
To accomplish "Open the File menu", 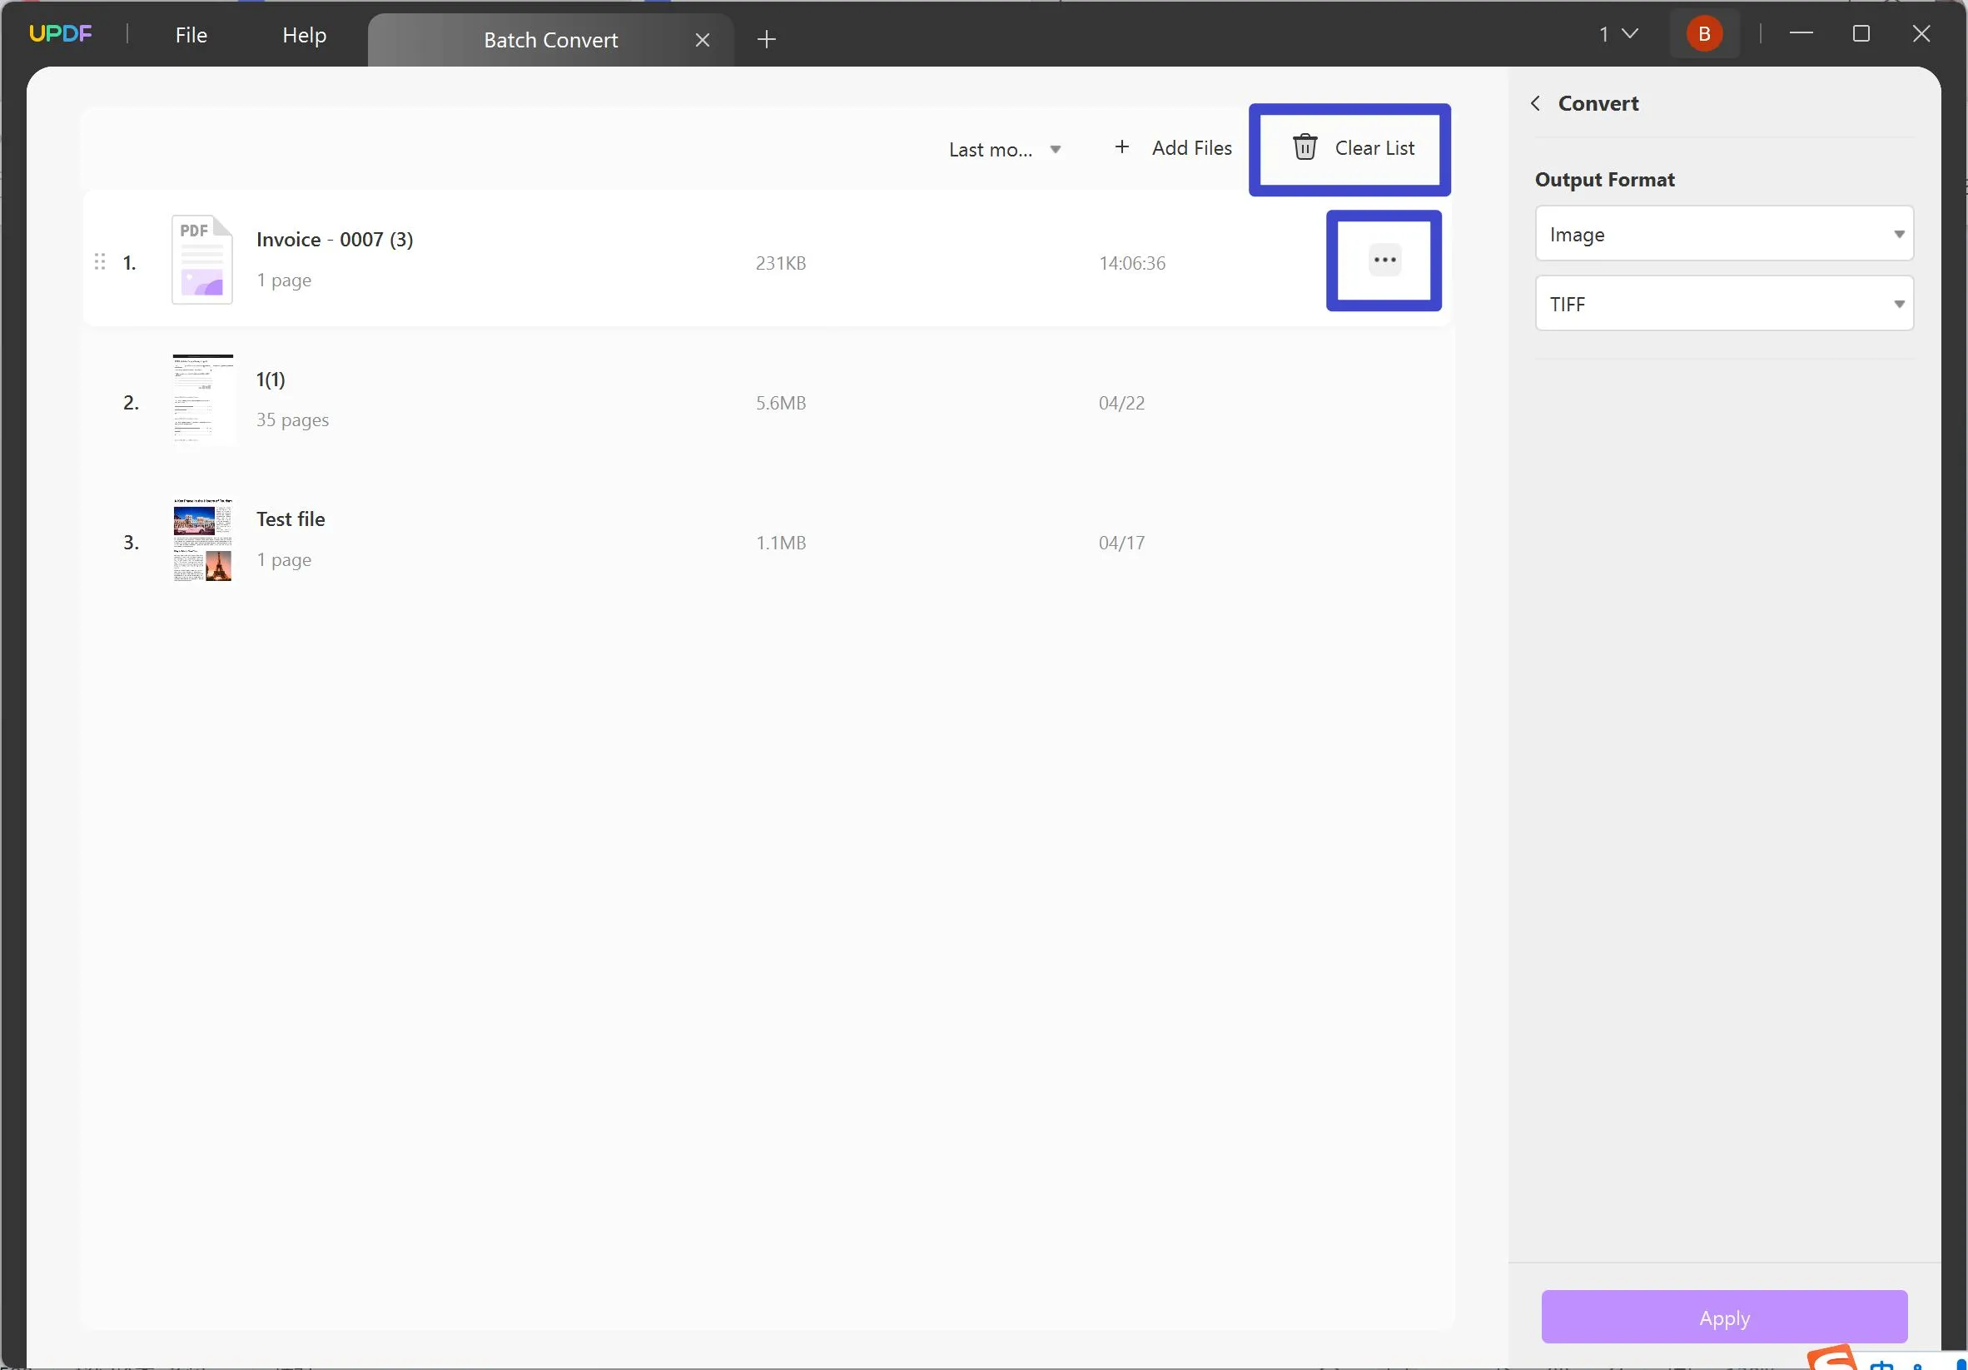I will coord(191,35).
